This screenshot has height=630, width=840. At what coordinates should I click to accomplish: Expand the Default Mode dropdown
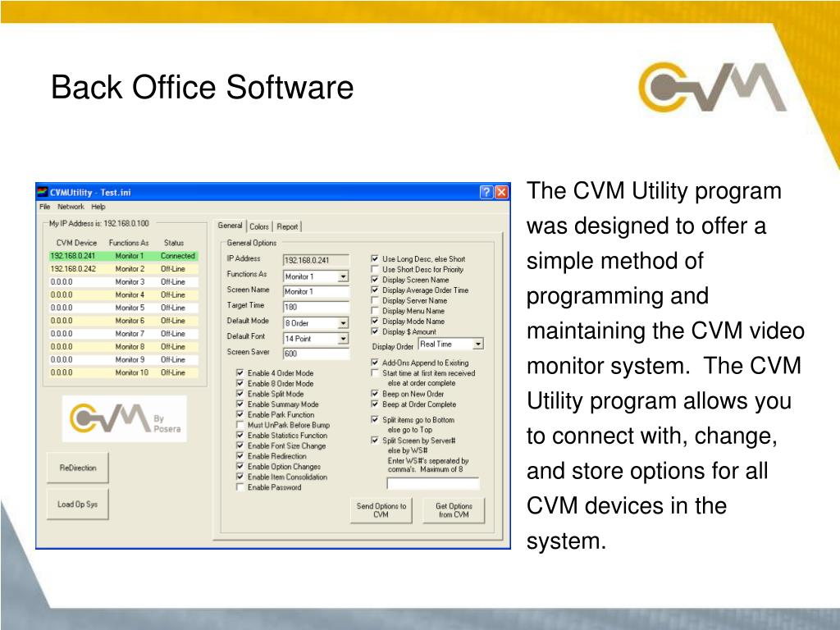343,323
